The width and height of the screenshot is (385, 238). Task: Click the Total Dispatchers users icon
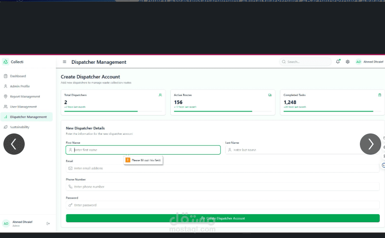[160, 95]
